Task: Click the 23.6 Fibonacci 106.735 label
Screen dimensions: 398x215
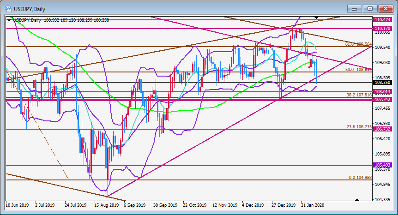Action: tap(359, 127)
